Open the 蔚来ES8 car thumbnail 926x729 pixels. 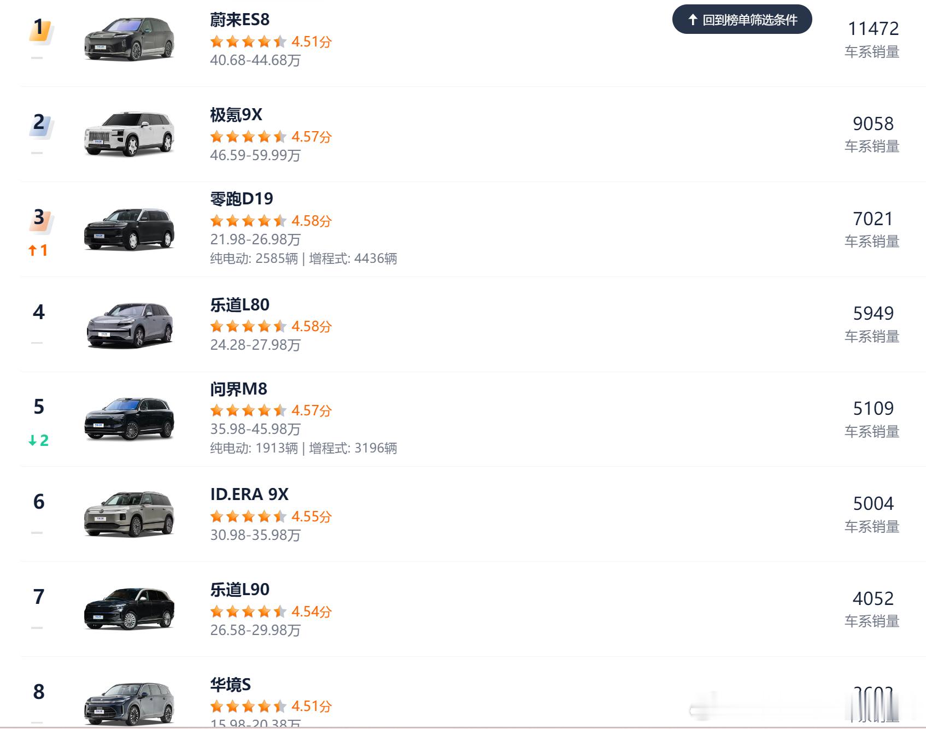130,38
